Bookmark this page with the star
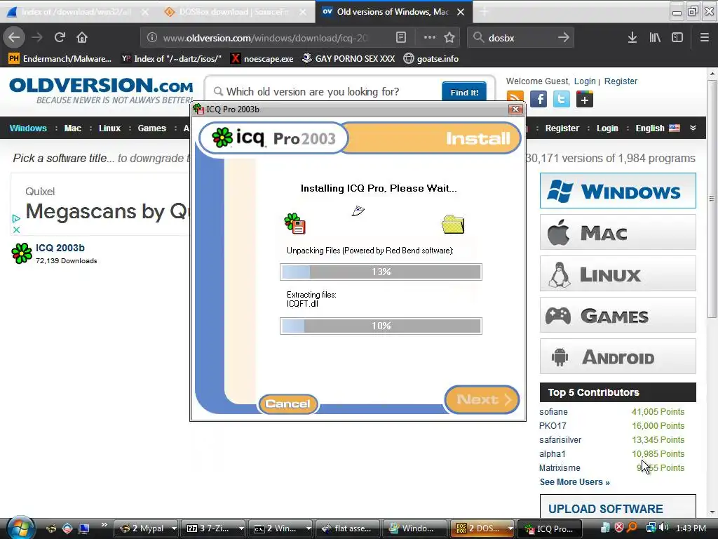Screen dimensions: 718x539 tap(449, 38)
